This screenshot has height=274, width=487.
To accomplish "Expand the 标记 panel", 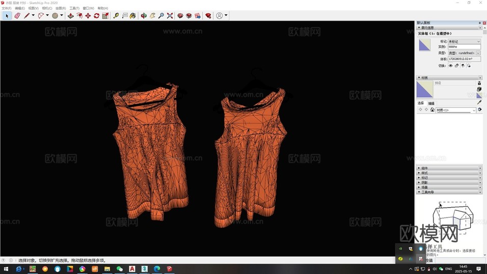I will click(x=419, y=178).
